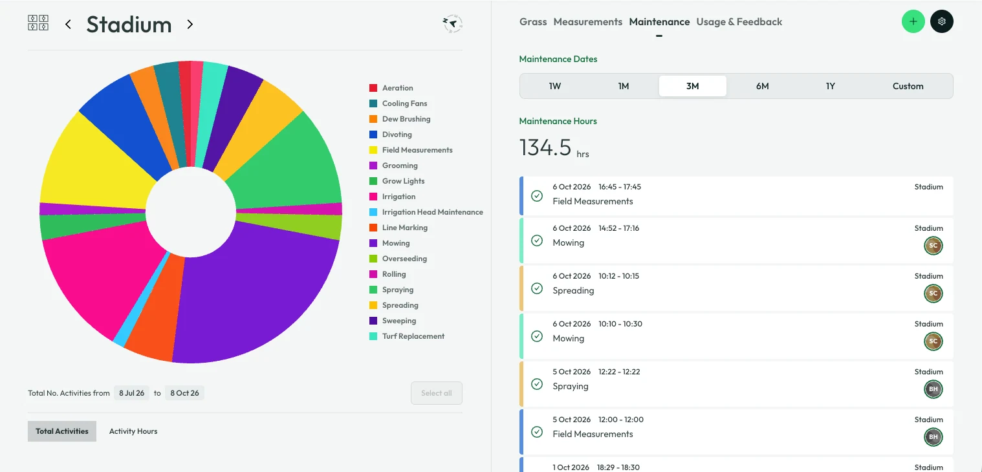Screen dimensions: 982x472
Task: Click the Cooling Fans legend swatch
Action: [x=373, y=103]
